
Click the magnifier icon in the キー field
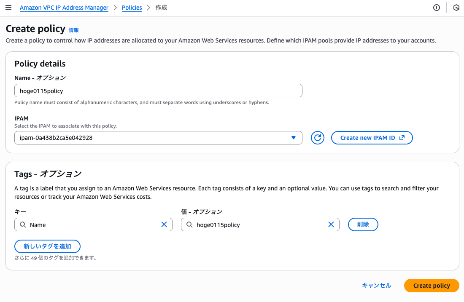coord(22,224)
